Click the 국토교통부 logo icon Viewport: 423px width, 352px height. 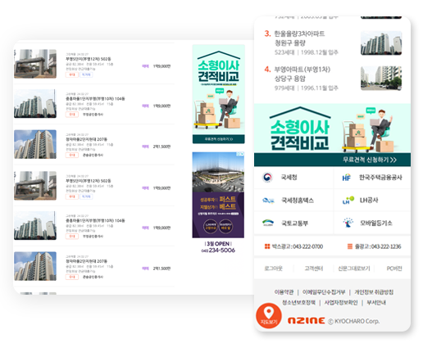[268, 223]
